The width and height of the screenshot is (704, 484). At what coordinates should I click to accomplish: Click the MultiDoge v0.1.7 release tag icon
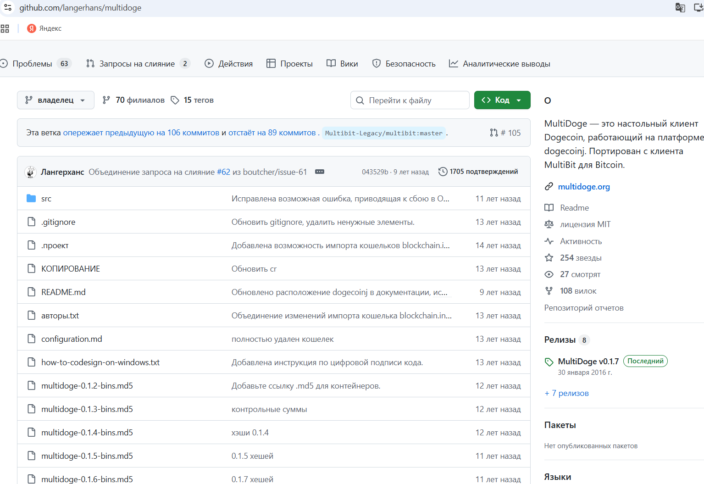coord(549,362)
